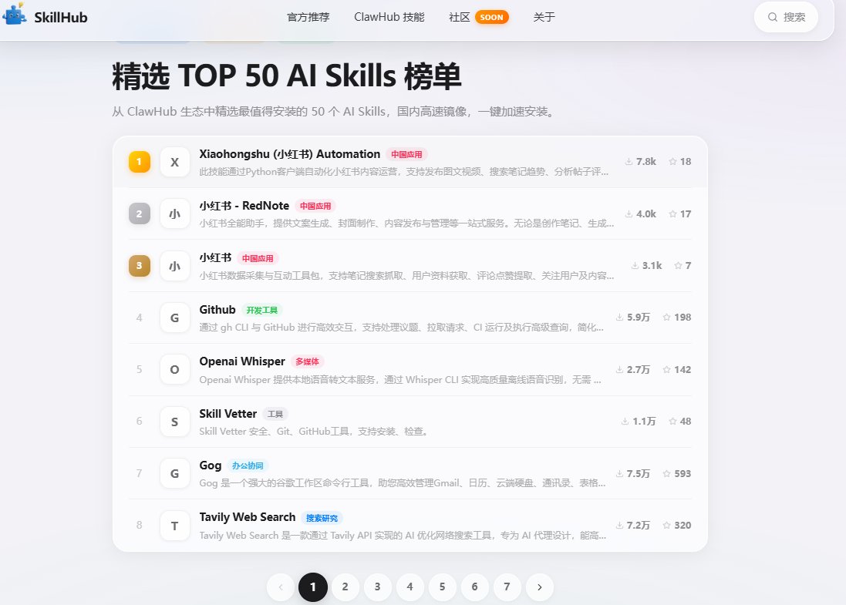Click the G avatar icon for Gog

[x=175, y=473]
